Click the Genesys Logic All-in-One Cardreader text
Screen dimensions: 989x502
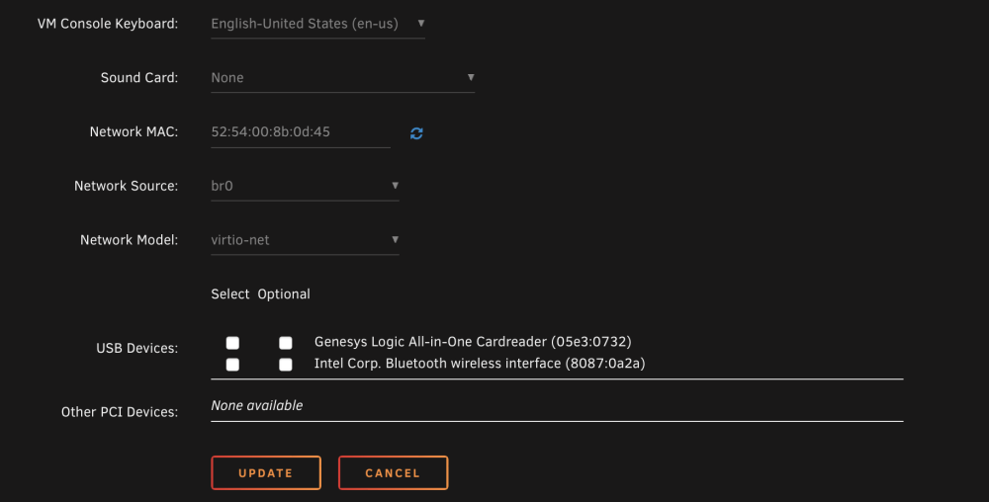473,342
